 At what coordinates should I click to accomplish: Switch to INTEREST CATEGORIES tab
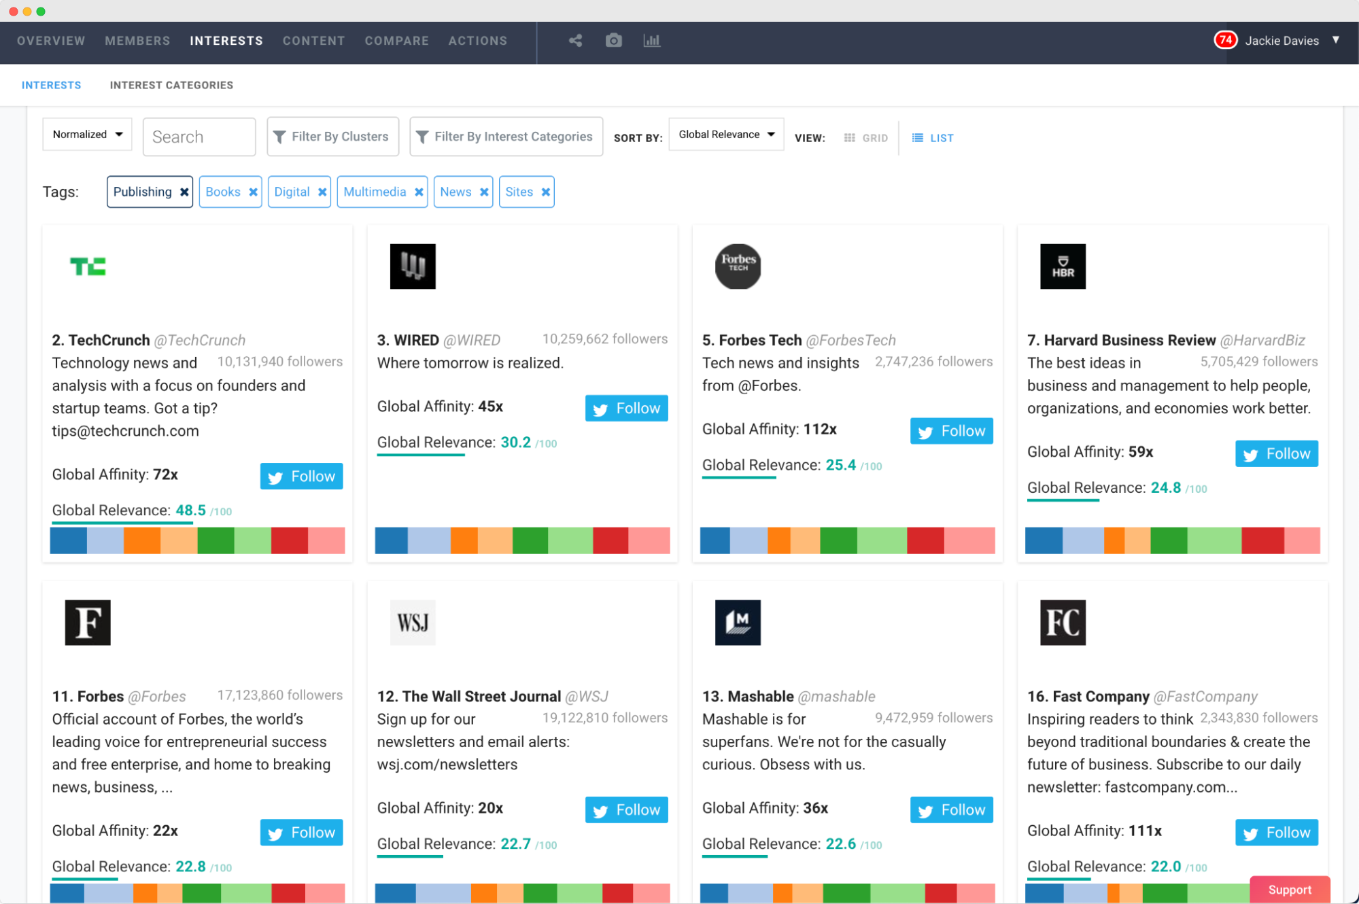[171, 85]
